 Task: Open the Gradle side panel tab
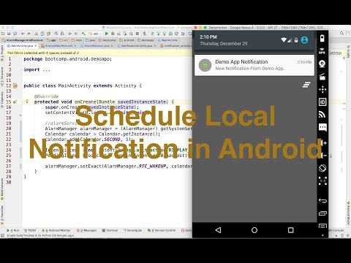coord(348,52)
